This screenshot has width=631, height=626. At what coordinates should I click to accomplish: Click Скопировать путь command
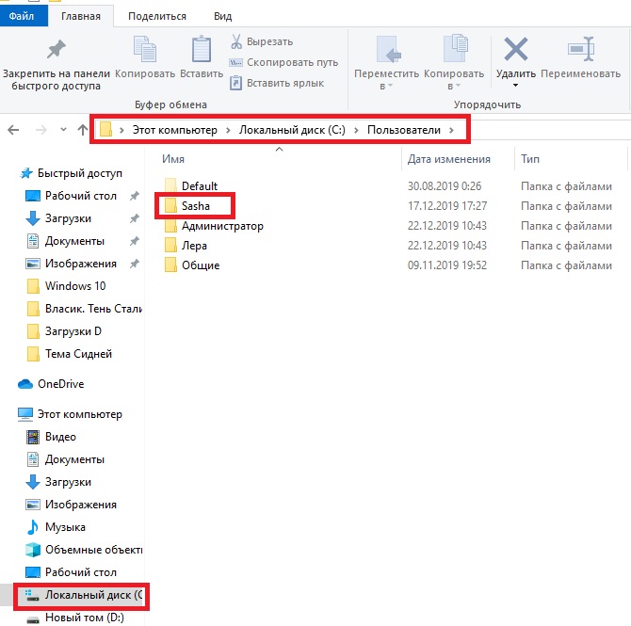coord(283,62)
